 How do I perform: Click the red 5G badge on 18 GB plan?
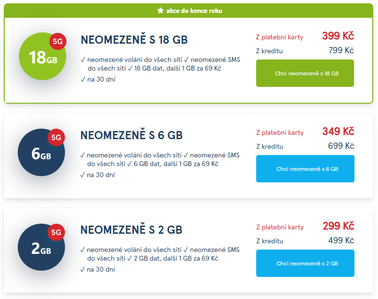click(58, 42)
